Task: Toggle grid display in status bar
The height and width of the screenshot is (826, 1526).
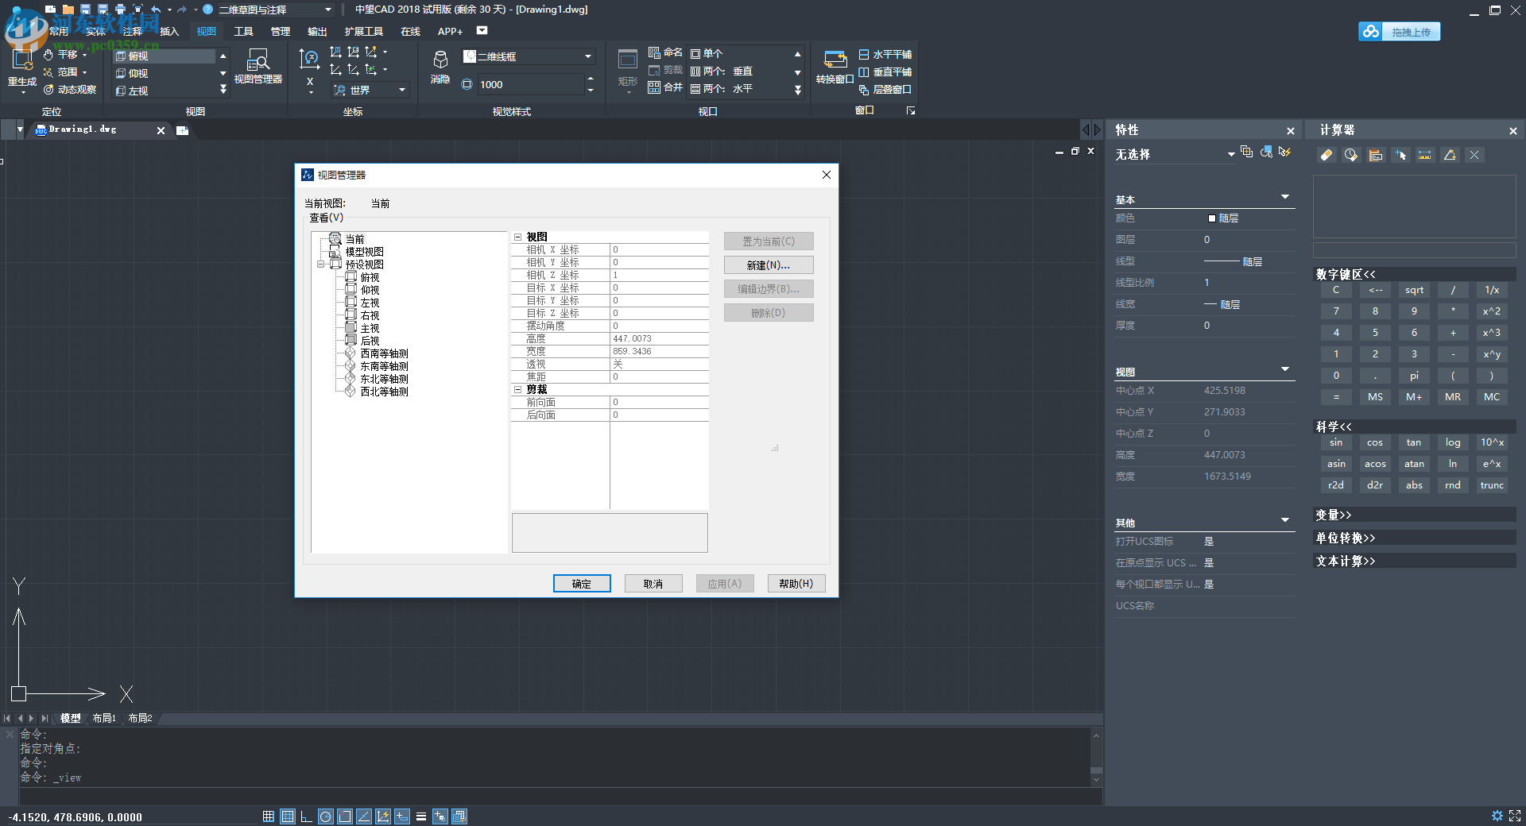Action: pyautogui.click(x=288, y=816)
